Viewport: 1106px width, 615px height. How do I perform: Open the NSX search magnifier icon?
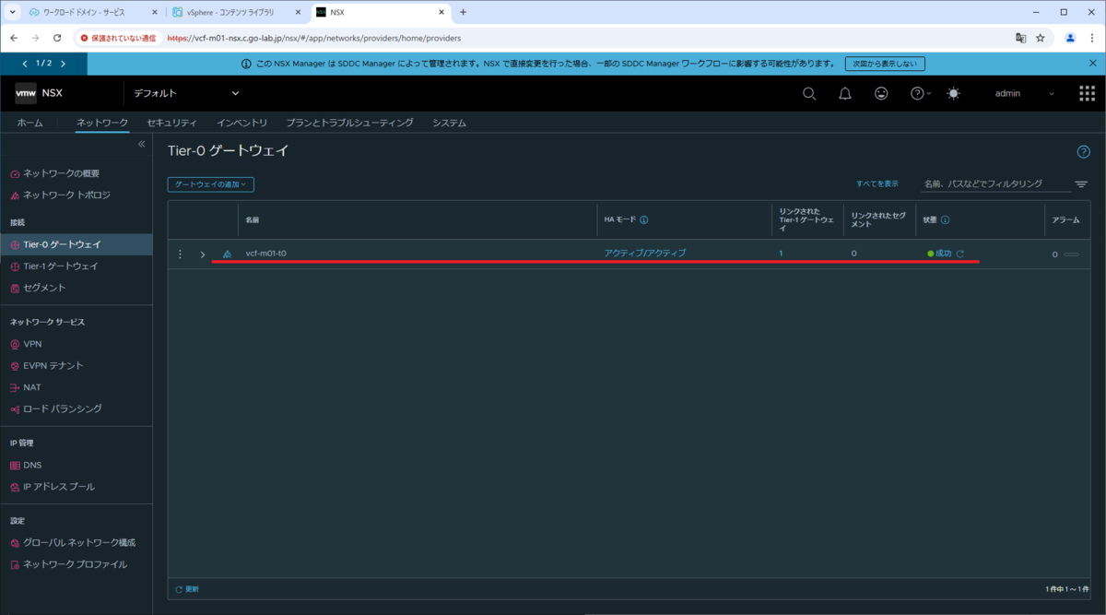coord(809,93)
